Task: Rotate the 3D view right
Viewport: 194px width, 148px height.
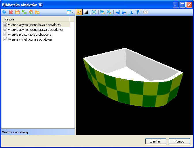Action: point(124,12)
